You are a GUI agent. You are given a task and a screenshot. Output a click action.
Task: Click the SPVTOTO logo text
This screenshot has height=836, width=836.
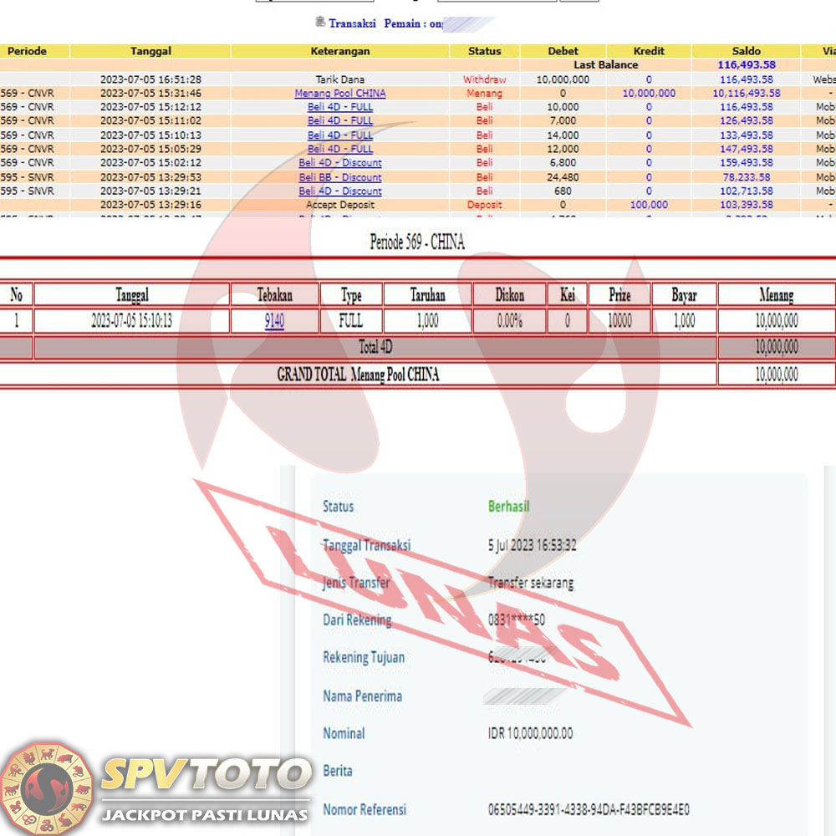(206, 775)
